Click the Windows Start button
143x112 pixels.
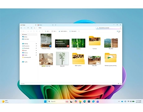click(x=45, y=101)
